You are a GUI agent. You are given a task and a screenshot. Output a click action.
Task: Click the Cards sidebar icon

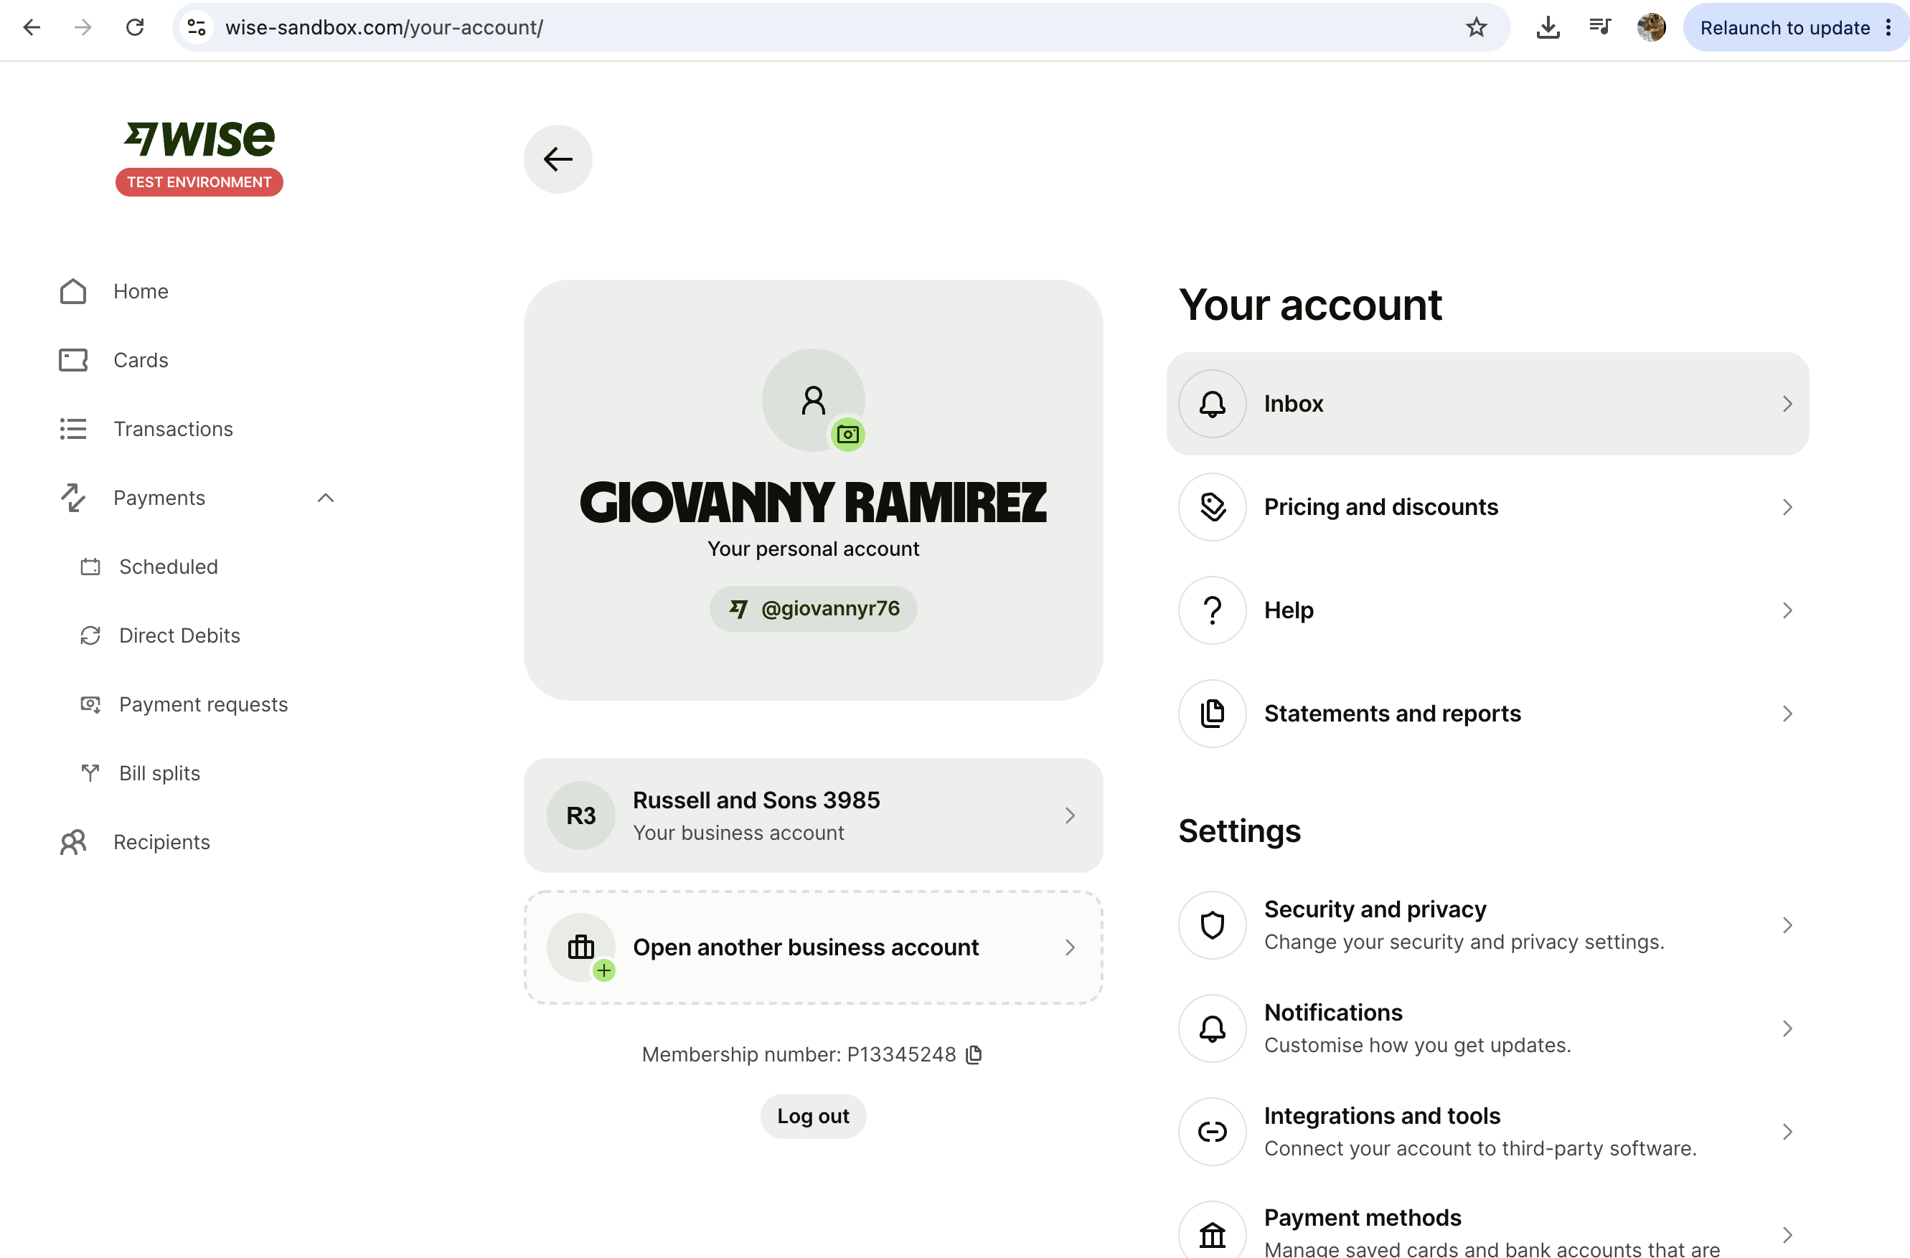tap(73, 360)
